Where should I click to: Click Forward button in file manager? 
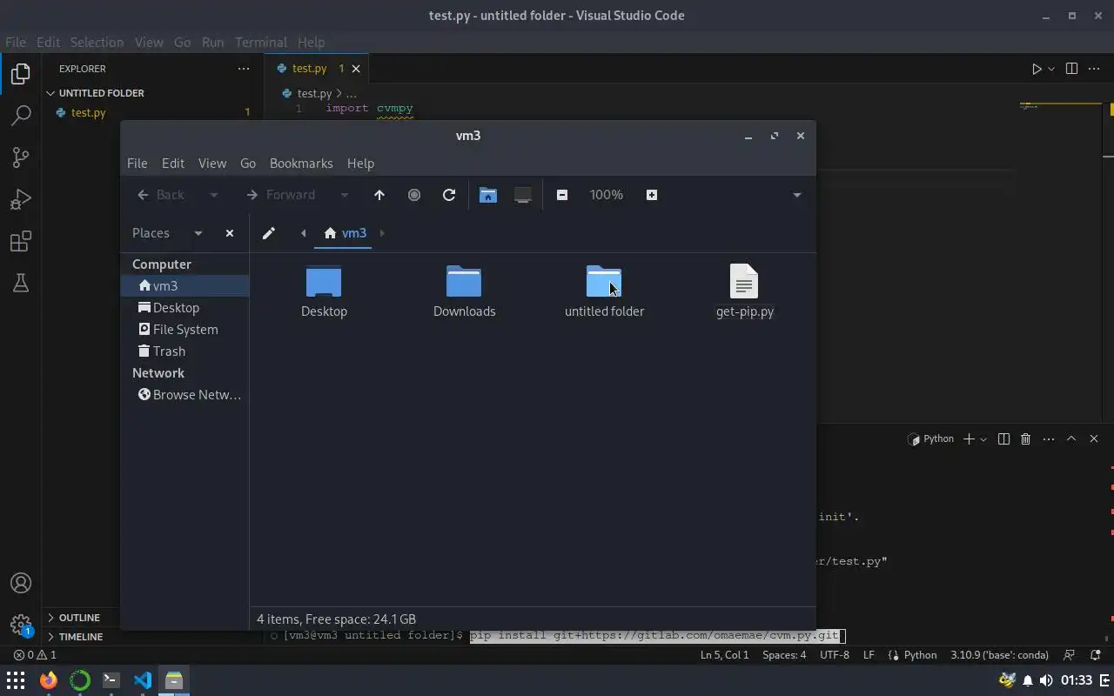(282, 195)
